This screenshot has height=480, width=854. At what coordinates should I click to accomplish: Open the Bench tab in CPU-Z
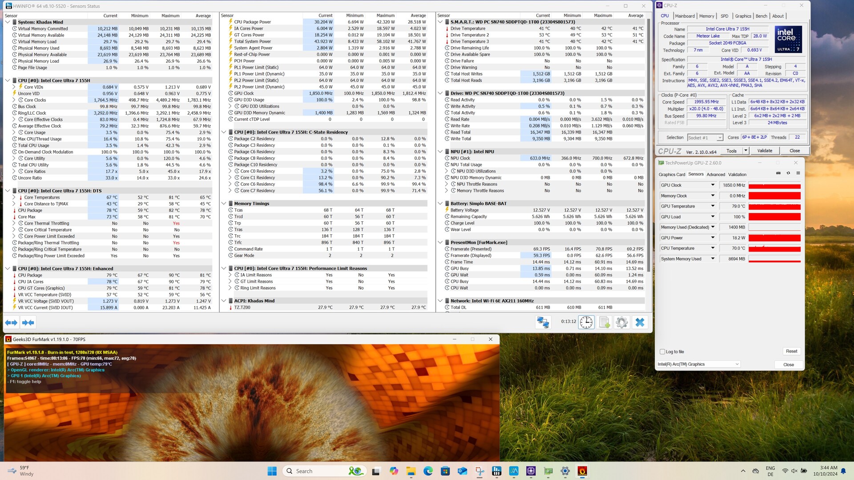(x=761, y=16)
